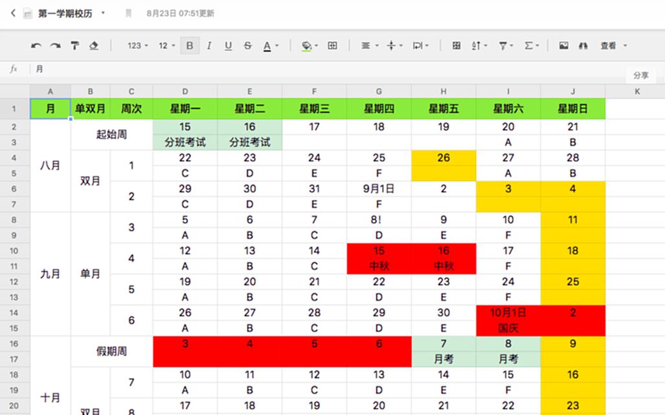
Task: Click the bookmark icon near the title
Action: (128, 14)
